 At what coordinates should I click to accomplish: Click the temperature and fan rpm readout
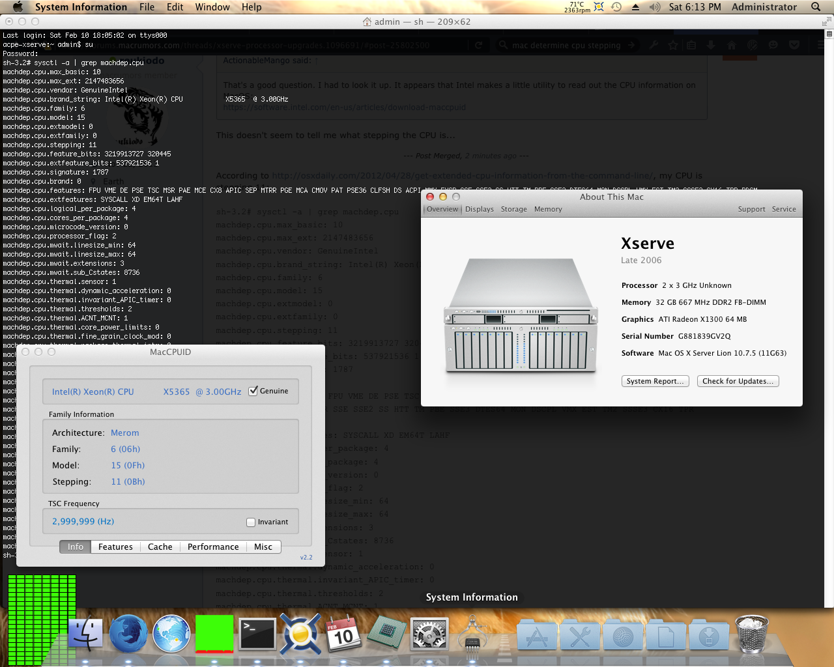click(x=577, y=7)
